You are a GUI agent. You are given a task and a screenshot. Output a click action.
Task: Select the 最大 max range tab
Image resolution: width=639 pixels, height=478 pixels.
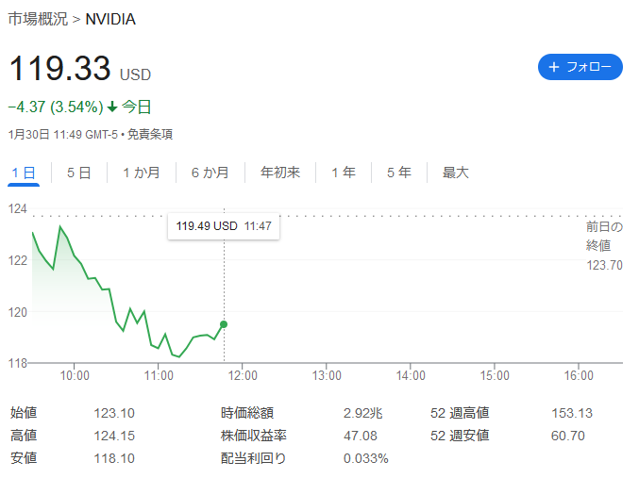tap(456, 173)
